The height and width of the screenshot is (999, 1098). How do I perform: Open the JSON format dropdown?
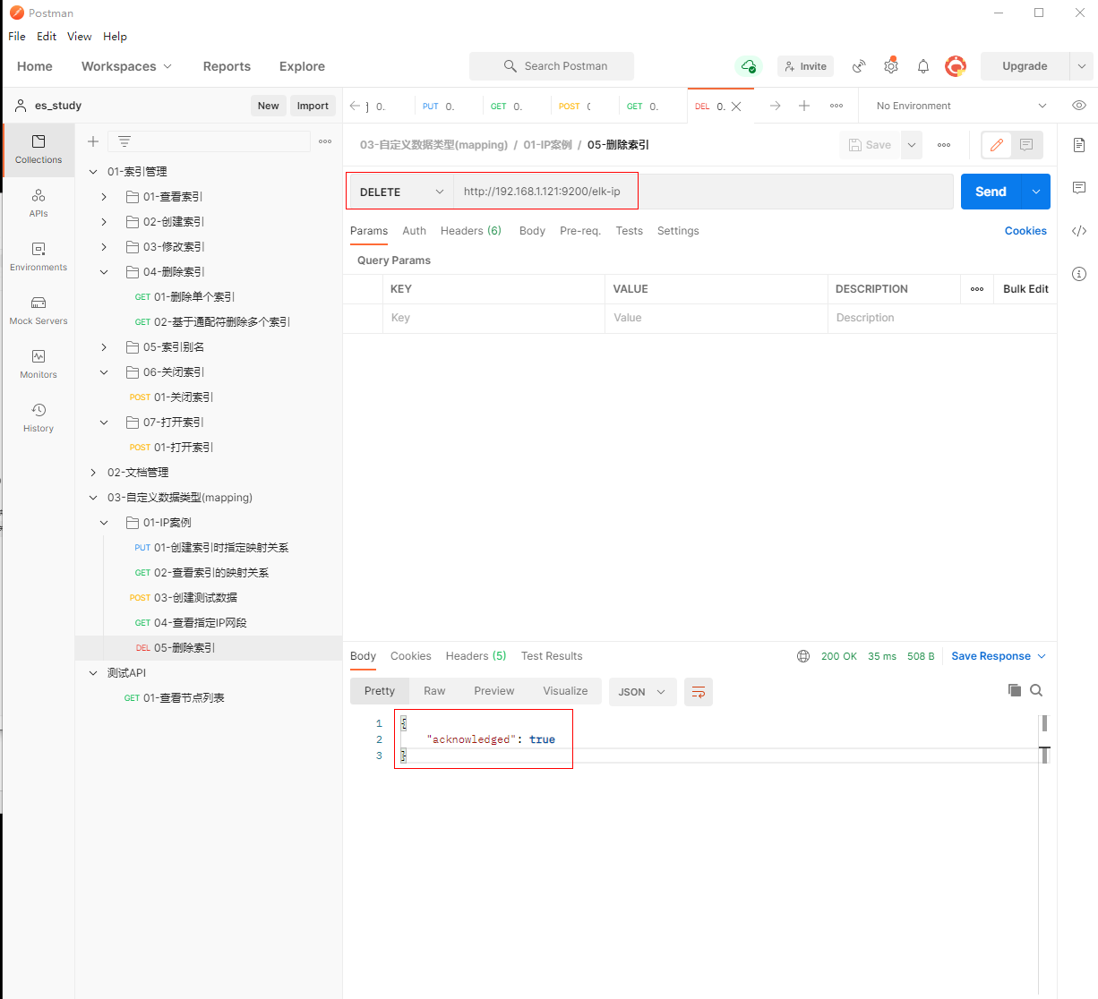pos(642,692)
